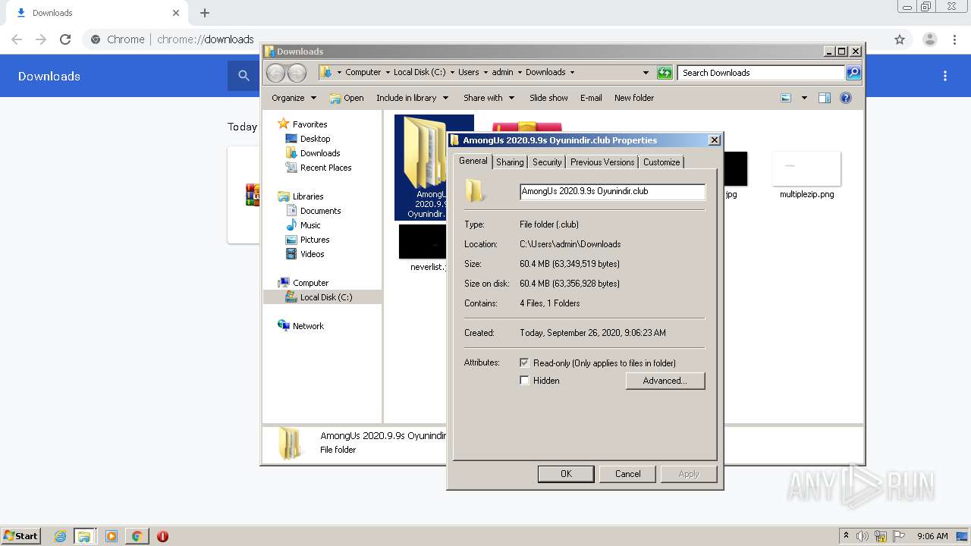971x546 pixels.
Task: Click the search magnifier in Explorer search box
Action: pyautogui.click(x=853, y=73)
